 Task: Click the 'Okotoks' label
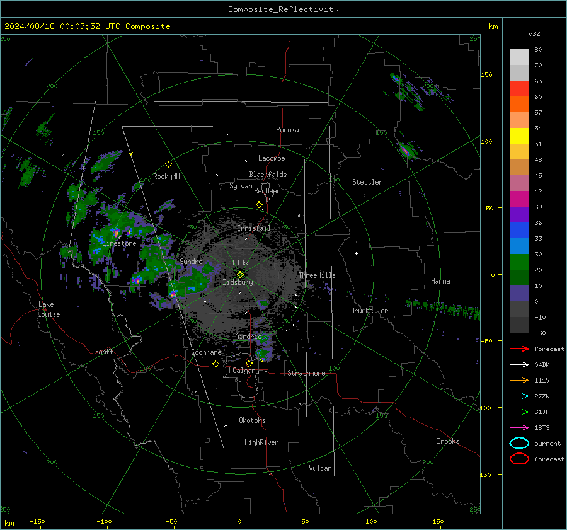pyautogui.click(x=252, y=420)
